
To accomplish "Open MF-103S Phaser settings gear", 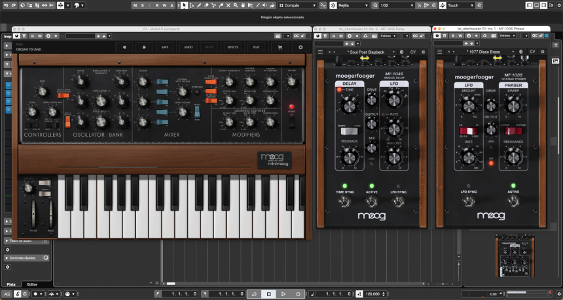I will (x=543, y=52).
